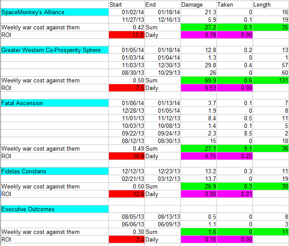The height and width of the screenshot is (246, 289).
Task: Select the start date cell 11/03/13
Action: 127,65
